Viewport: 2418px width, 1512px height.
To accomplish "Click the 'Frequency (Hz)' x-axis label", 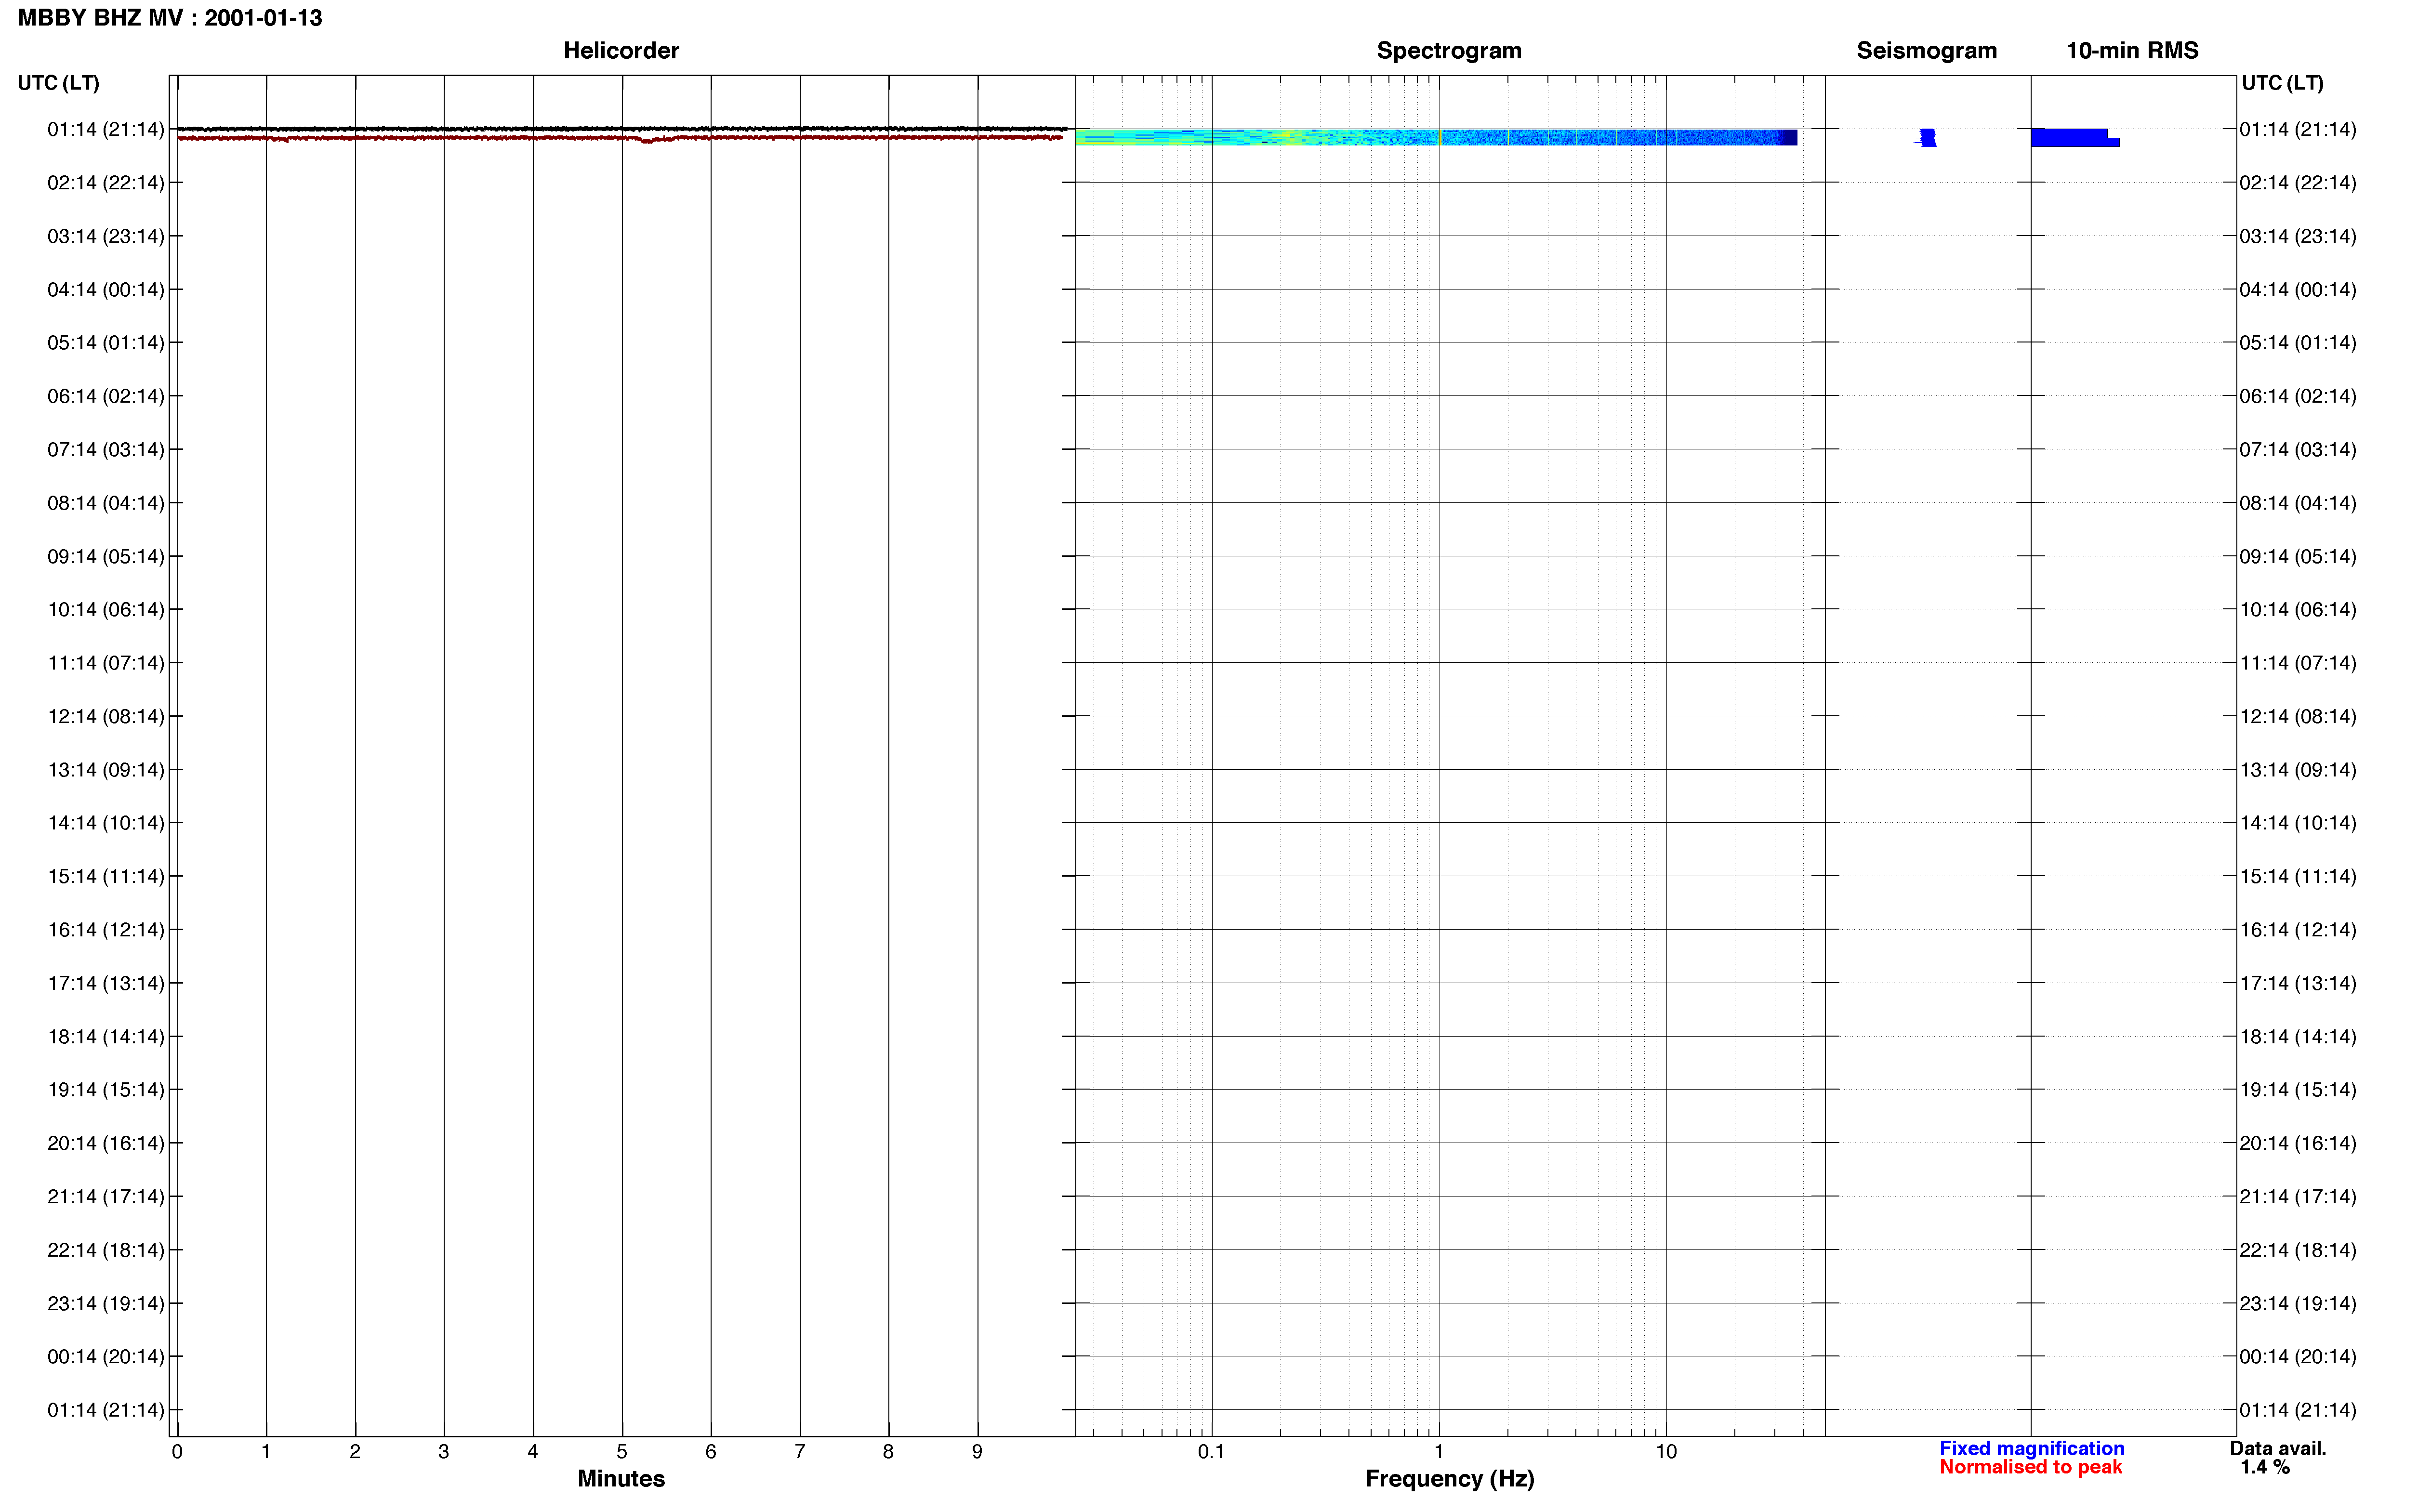I will pos(1450,1479).
